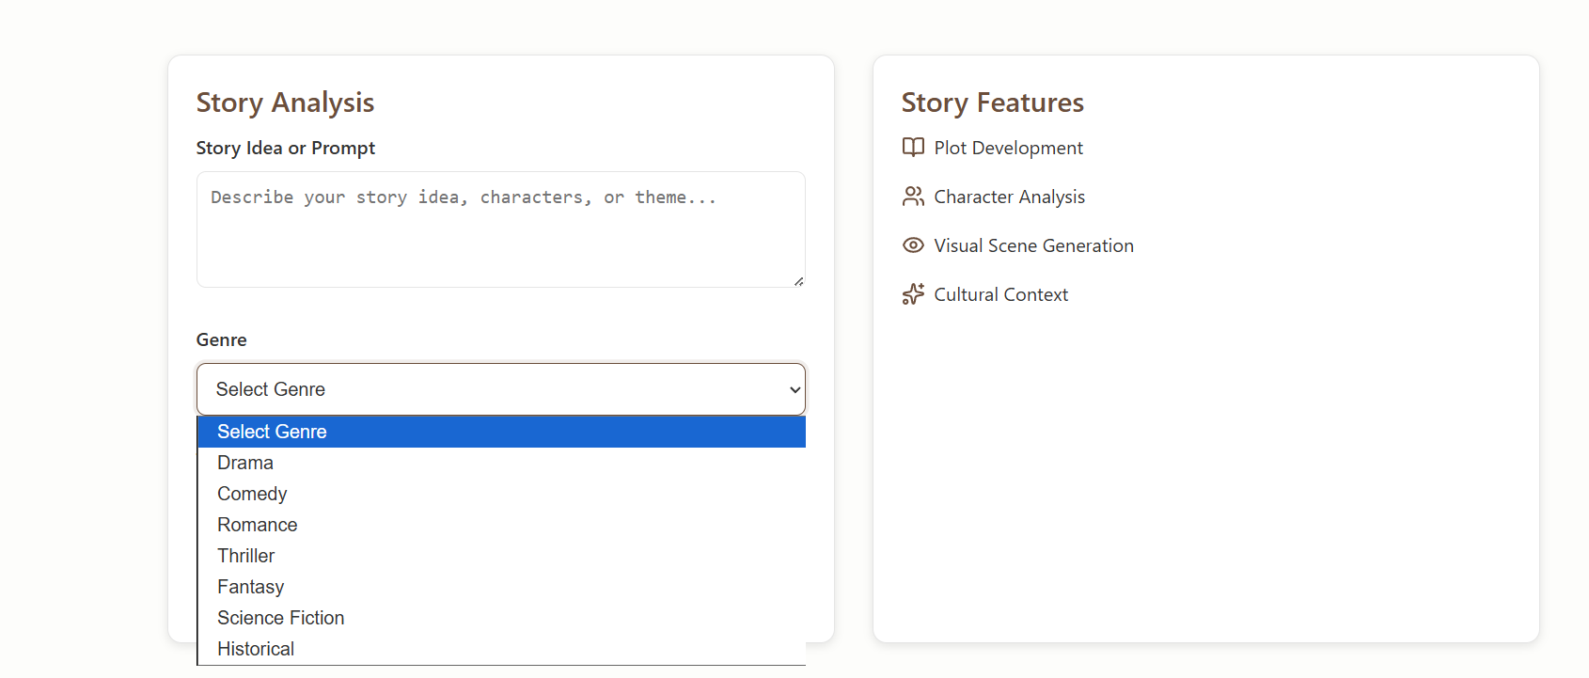Click the Character Analysis feature label

1009,197
